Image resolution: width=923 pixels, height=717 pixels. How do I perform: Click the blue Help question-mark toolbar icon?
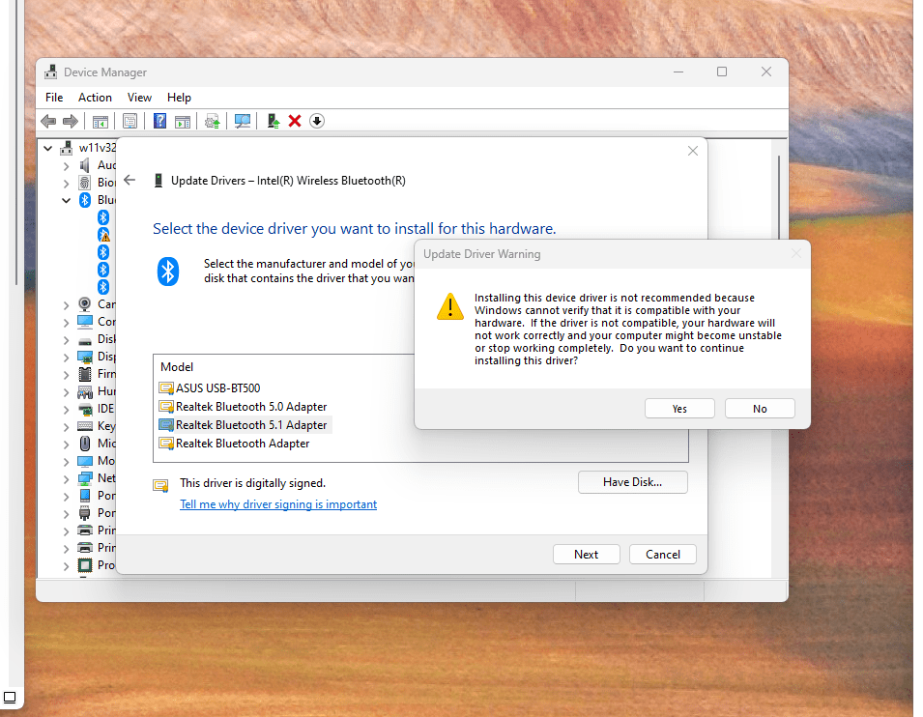click(x=159, y=121)
